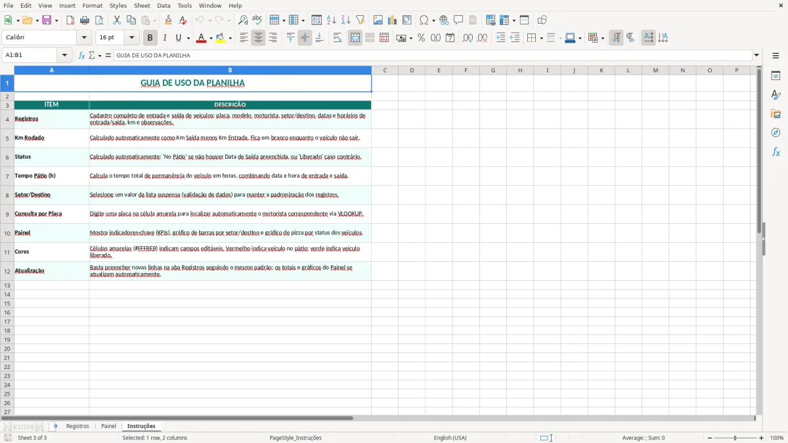The image size is (788, 443).
Task: Open Background Color dropdown arrow
Action: (x=230, y=38)
